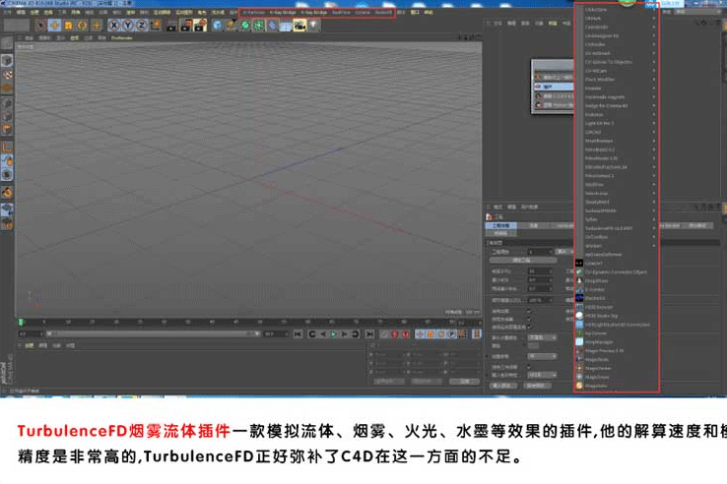Click the Make Editable icon

point(7,43)
